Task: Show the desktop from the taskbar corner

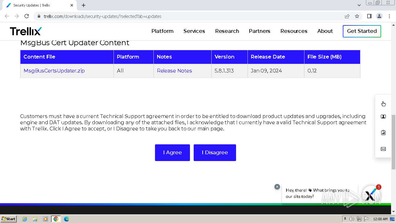Action: (393, 219)
